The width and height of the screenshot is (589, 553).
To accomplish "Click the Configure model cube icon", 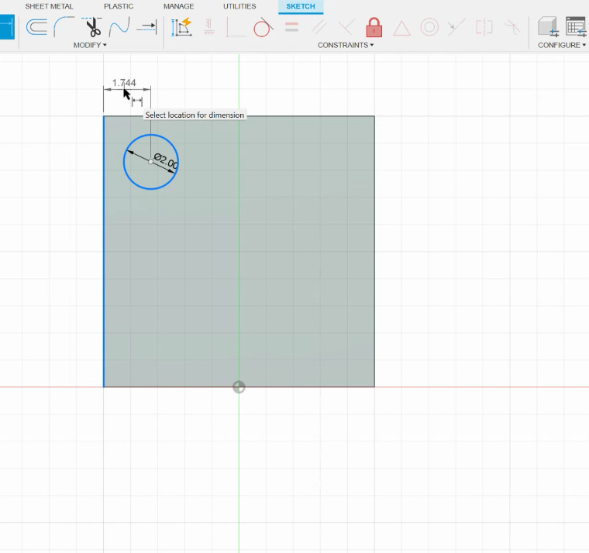I will click(548, 26).
